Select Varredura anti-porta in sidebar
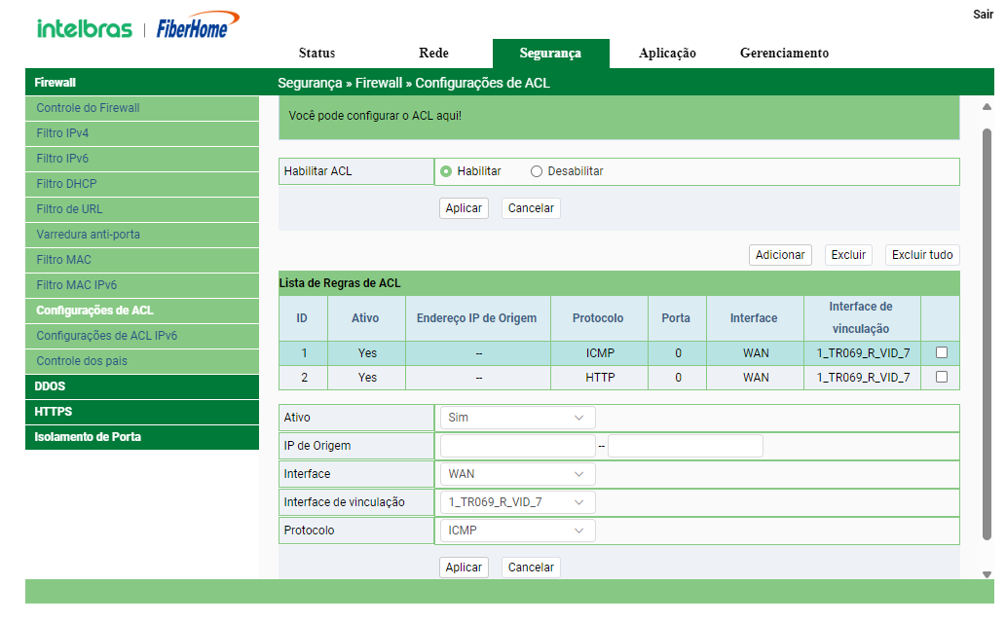Viewport: 1006px width, 623px height. [x=142, y=235]
